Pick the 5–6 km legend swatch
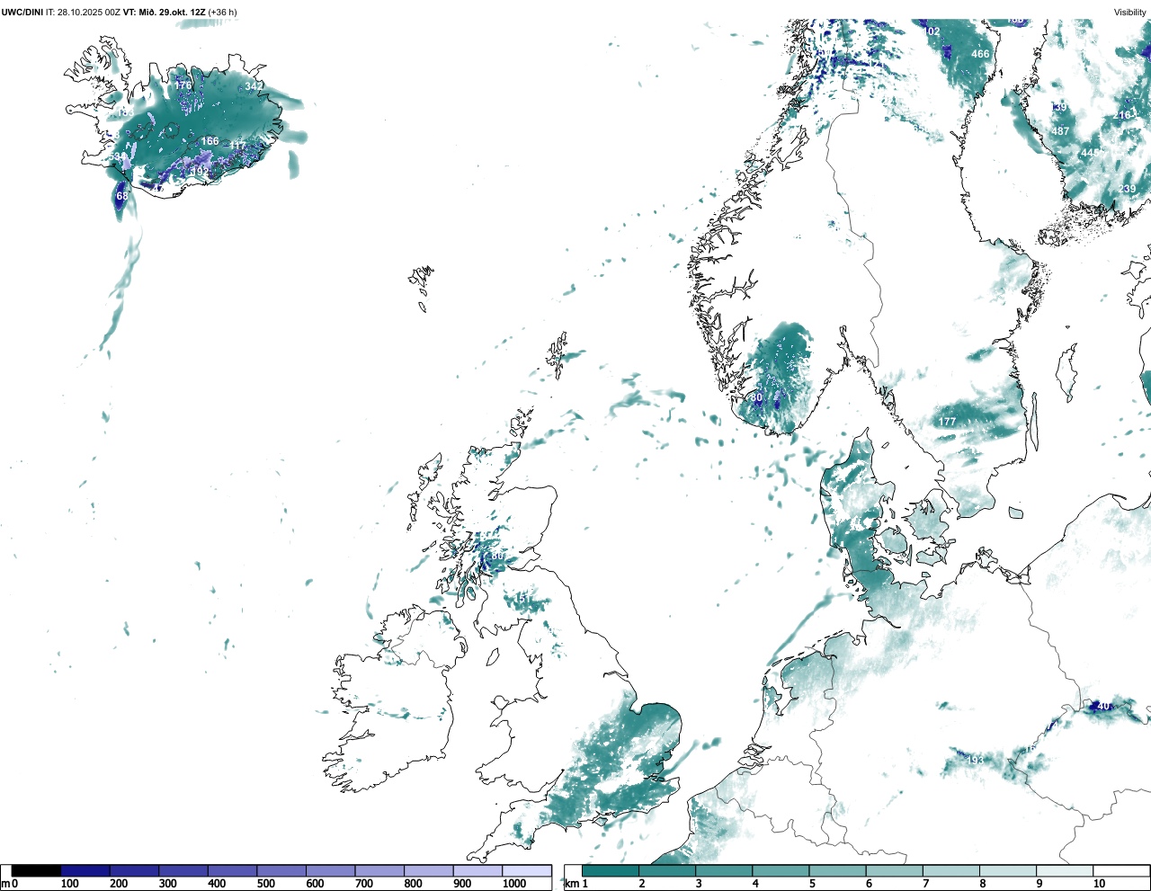1151x891 pixels. (x=837, y=870)
